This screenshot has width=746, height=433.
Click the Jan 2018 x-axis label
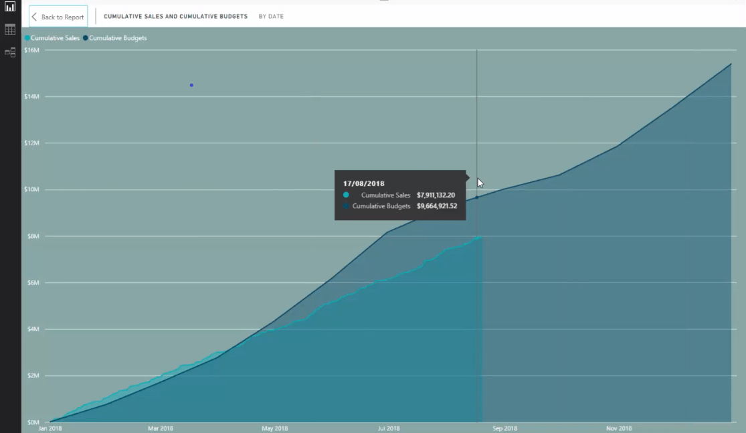(50, 428)
